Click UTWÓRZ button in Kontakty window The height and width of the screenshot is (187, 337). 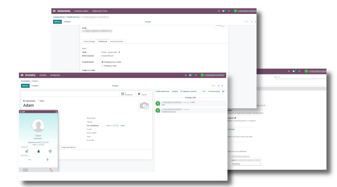tap(35, 86)
